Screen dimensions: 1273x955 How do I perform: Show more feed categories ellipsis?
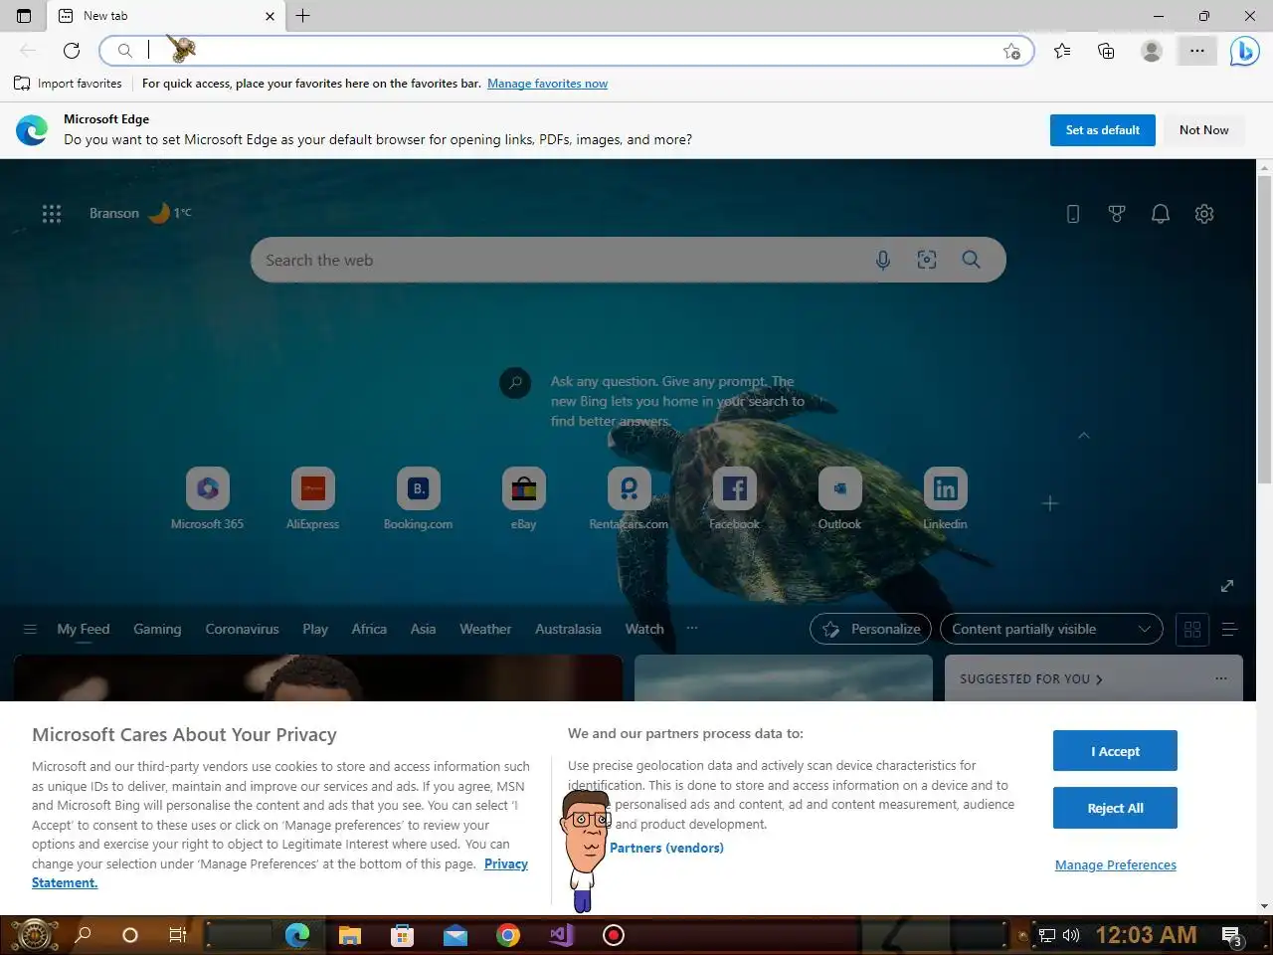coord(692,629)
